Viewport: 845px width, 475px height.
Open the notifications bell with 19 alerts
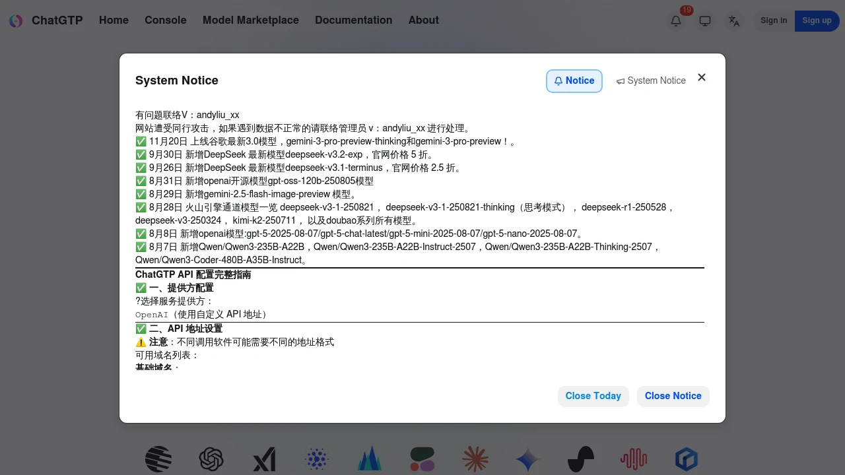(x=676, y=20)
